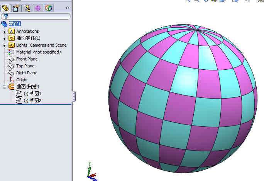Click the Top Plane icon
264x181 pixels.
coord(12,66)
